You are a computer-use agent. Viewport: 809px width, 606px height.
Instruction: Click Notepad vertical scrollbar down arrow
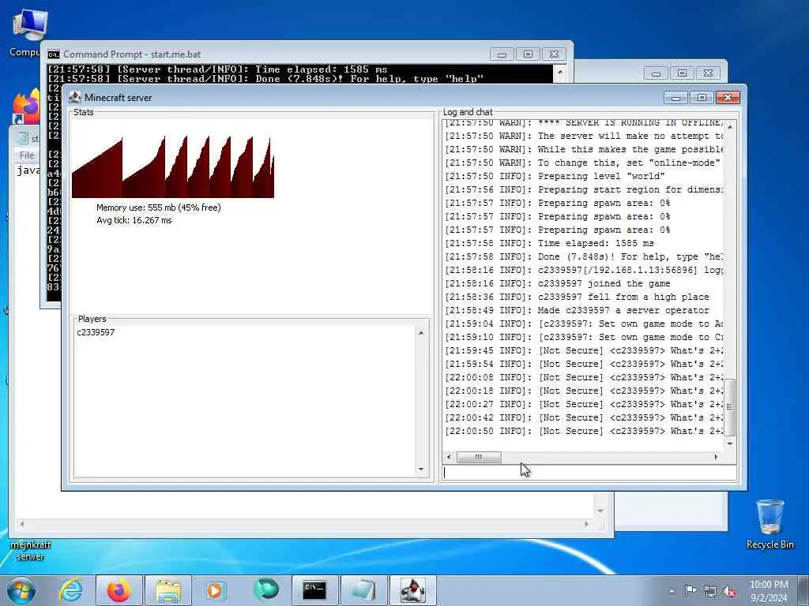600,511
